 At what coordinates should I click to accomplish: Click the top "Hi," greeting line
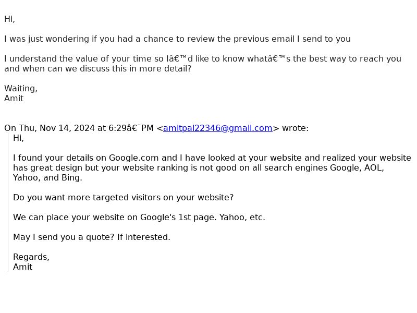coord(9,19)
